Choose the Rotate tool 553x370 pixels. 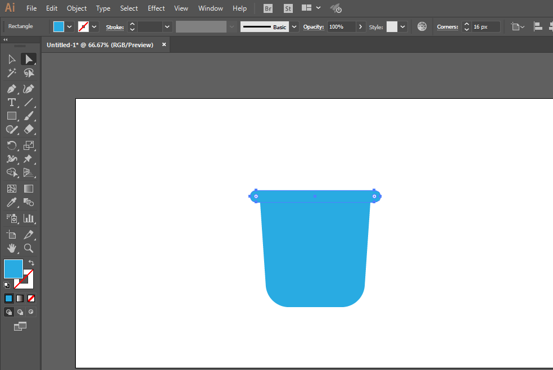point(11,145)
